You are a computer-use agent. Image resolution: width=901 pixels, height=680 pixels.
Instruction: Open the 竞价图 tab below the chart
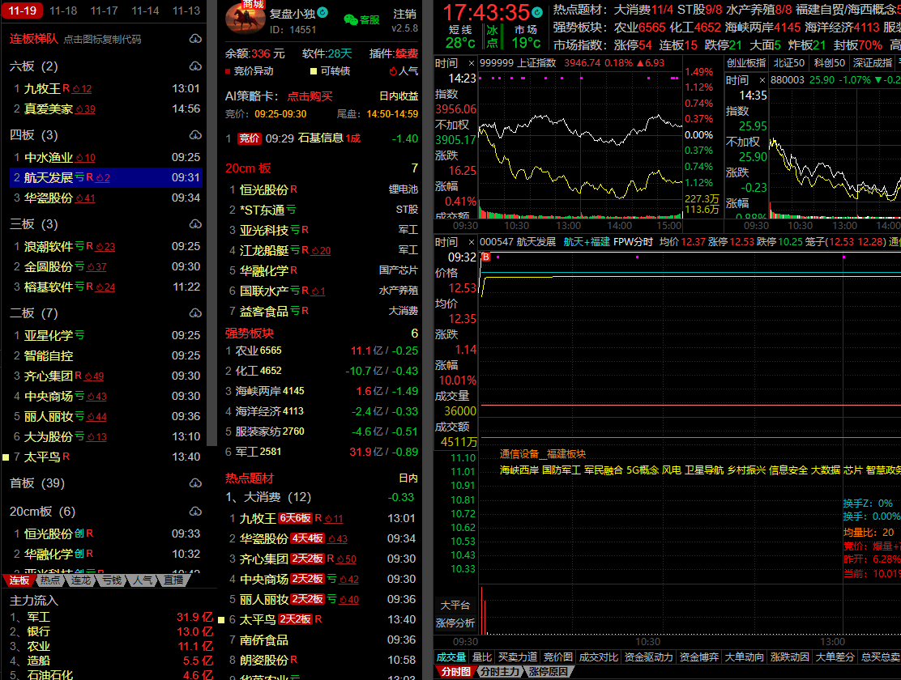pos(557,657)
